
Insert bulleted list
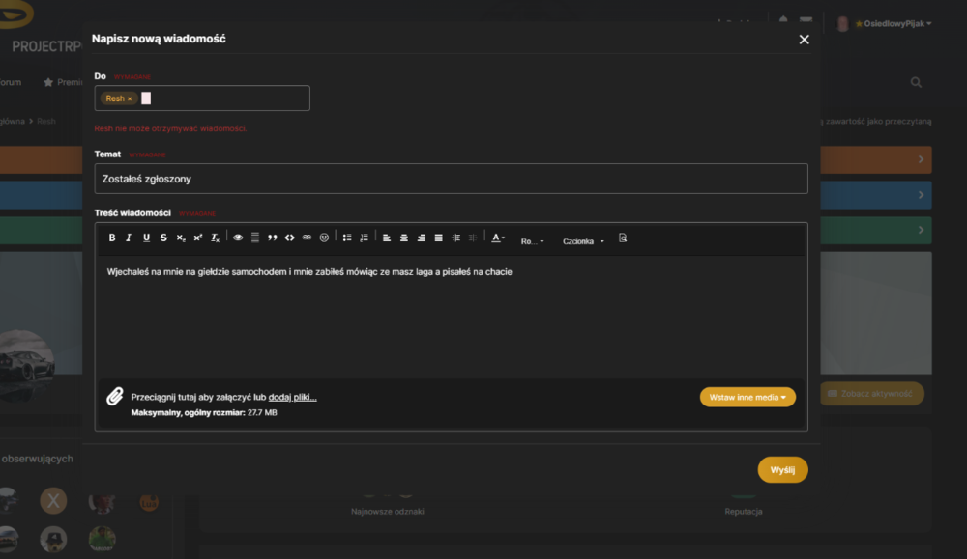(x=346, y=238)
